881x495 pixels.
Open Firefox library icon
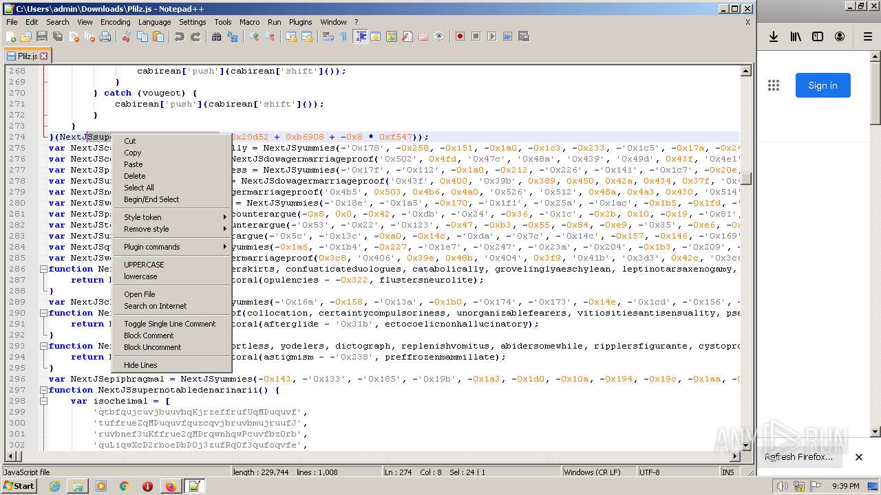(x=796, y=36)
